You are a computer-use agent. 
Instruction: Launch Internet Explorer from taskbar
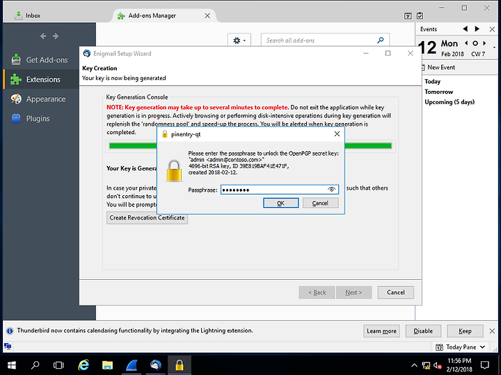click(83, 365)
